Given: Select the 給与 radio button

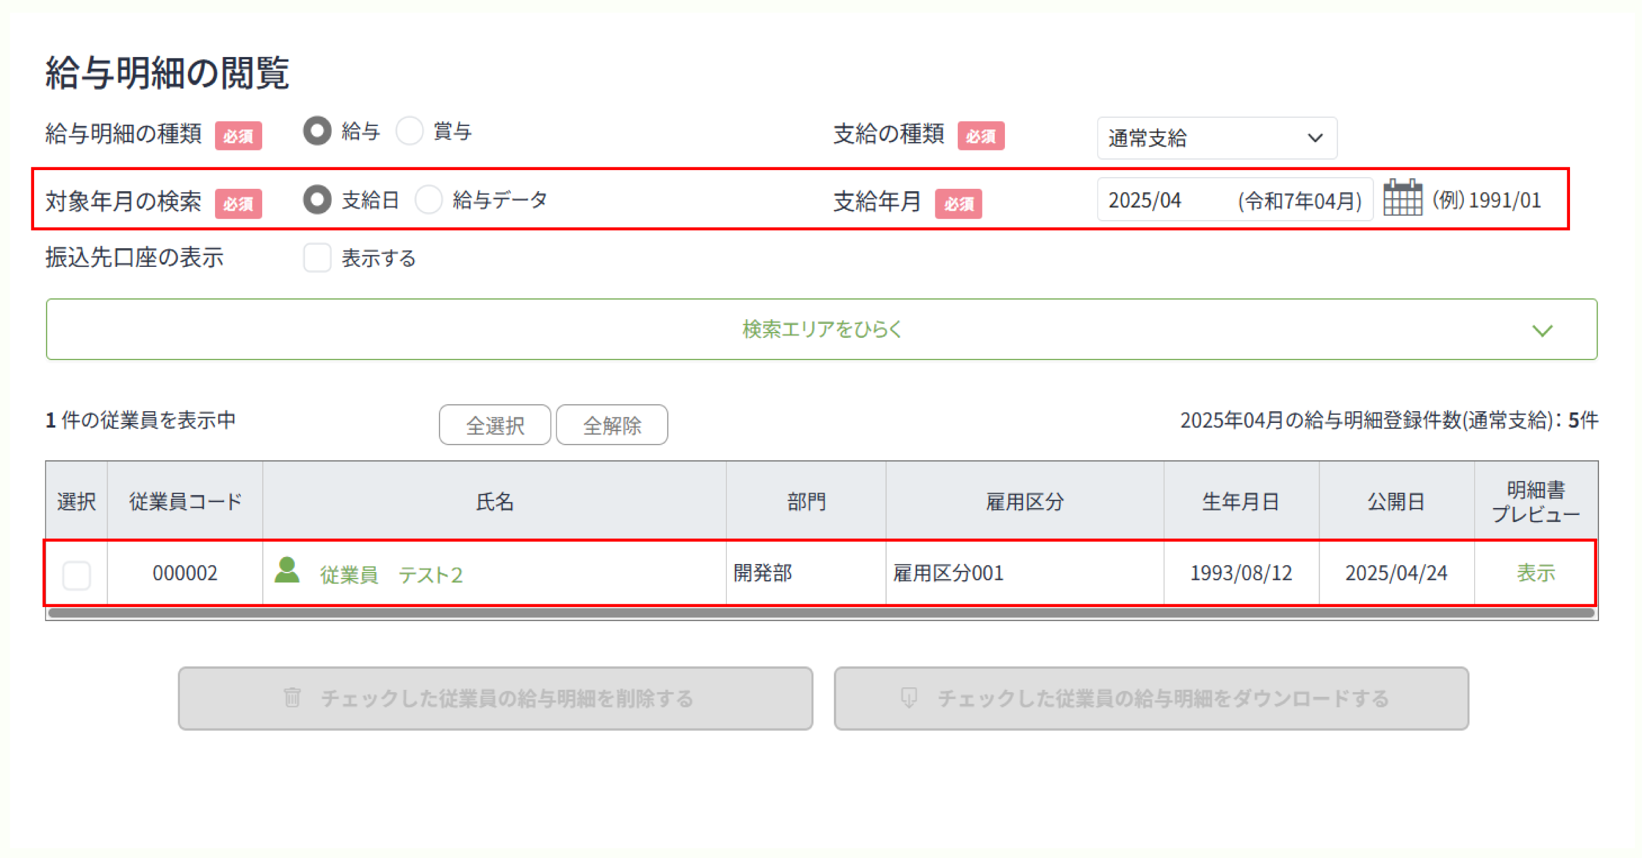Looking at the screenshot, I should click(x=317, y=131).
